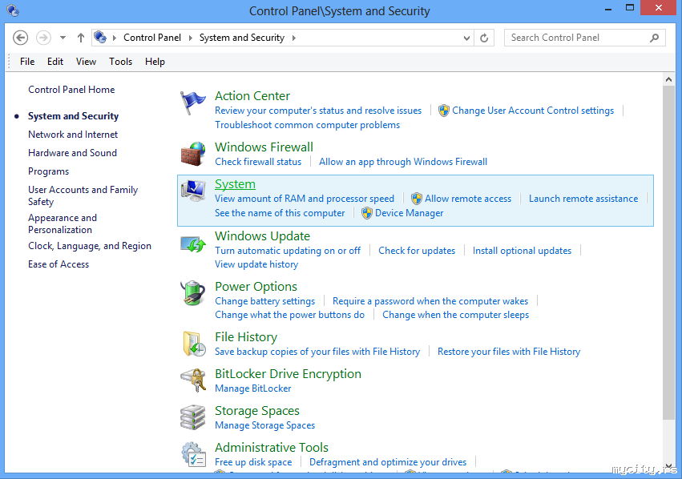Viewport: 682px width, 479px height.
Task: Click the vertical scrollbar thumb
Action: tap(668, 252)
